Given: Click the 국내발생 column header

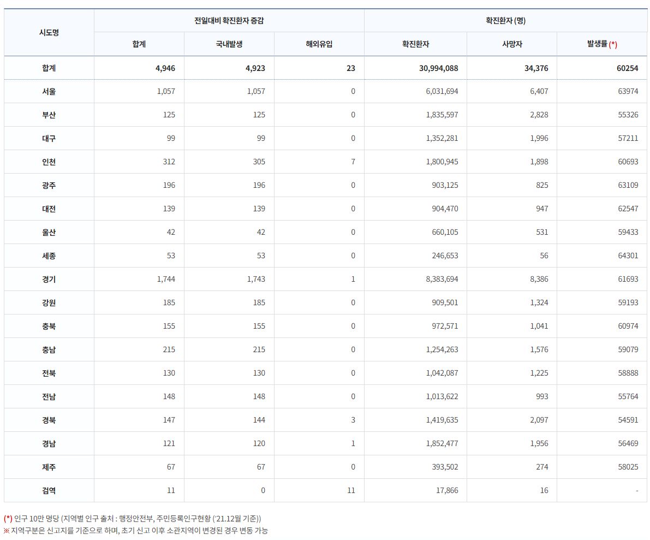Looking at the screenshot, I should pos(229,44).
